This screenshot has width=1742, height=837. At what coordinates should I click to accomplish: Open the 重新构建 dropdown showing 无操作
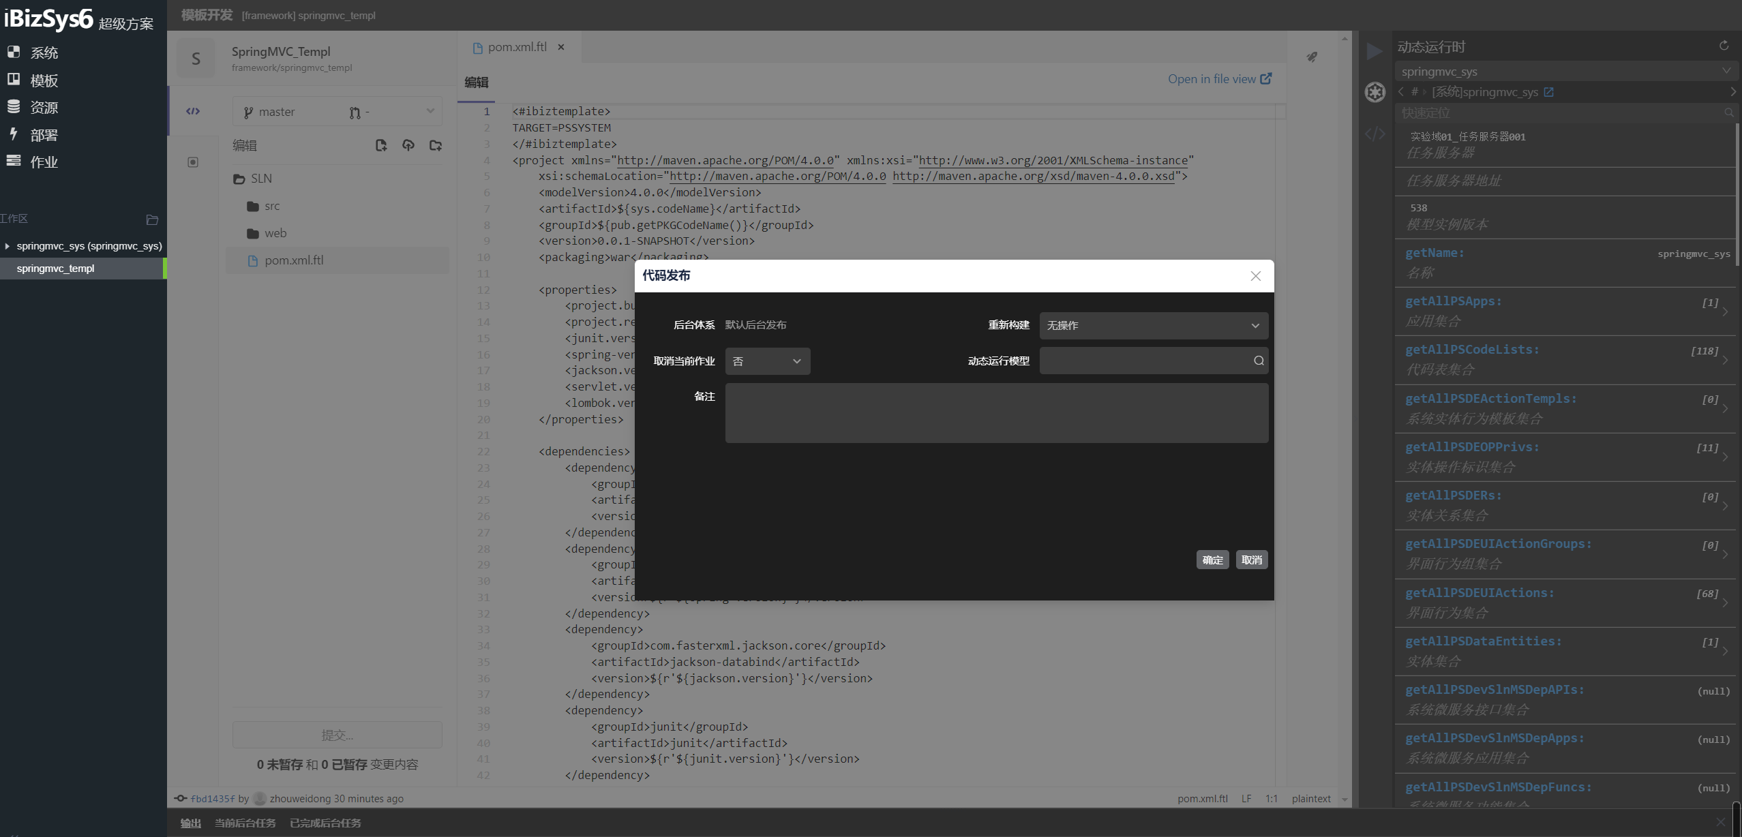point(1154,326)
